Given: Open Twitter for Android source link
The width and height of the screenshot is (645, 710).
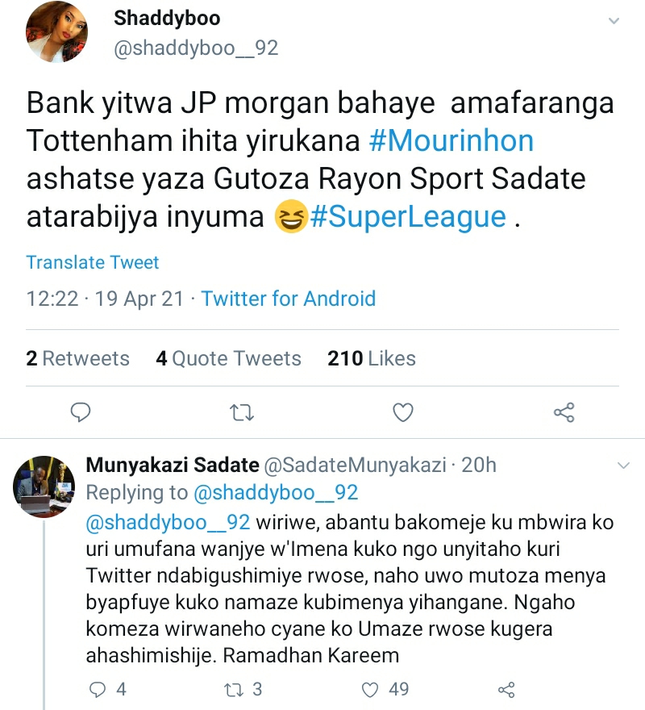Looking at the screenshot, I should pos(289,299).
